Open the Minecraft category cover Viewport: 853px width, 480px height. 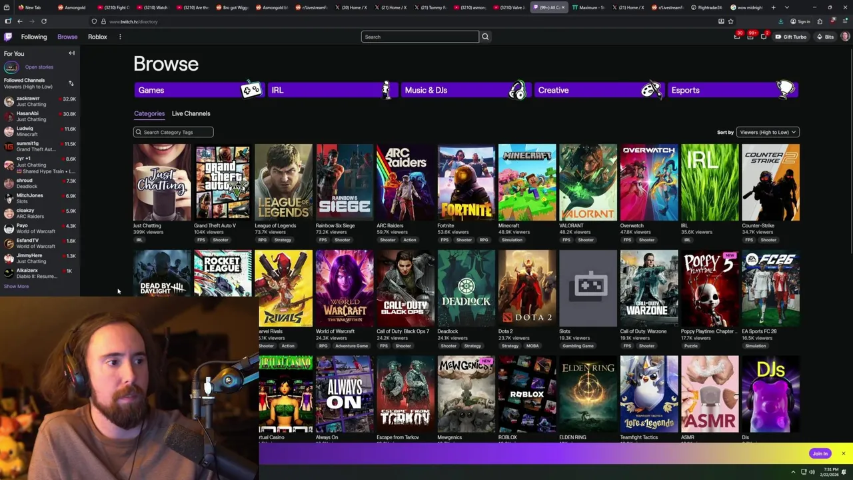(527, 182)
